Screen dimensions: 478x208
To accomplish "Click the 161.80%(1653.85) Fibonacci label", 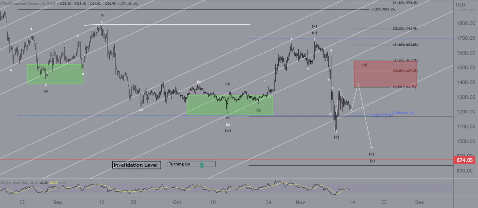I will click(405, 45).
